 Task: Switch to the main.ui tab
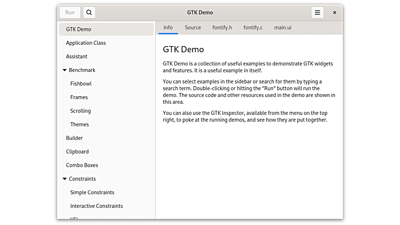click(x=282, y=28)
